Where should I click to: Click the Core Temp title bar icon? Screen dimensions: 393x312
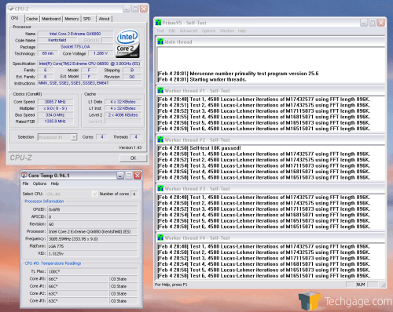24,176
